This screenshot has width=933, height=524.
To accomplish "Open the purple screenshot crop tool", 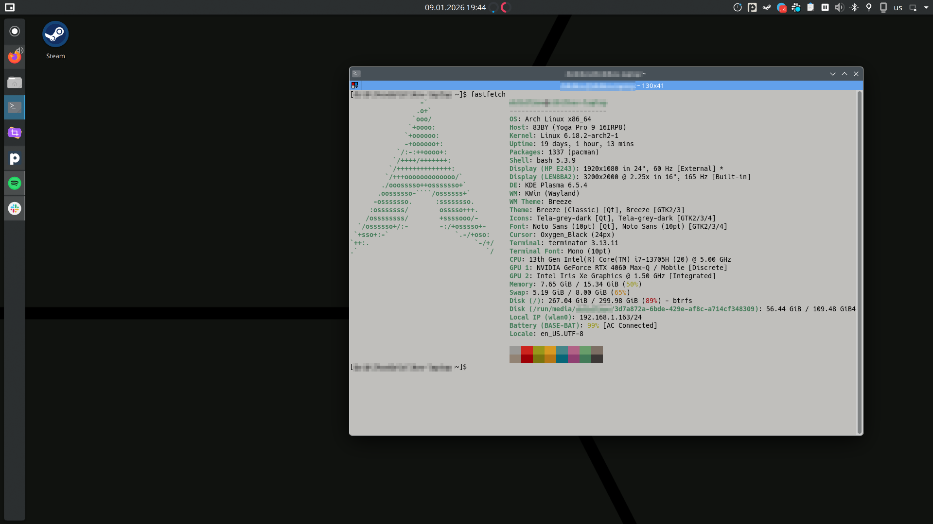I will tap(15, 133).
